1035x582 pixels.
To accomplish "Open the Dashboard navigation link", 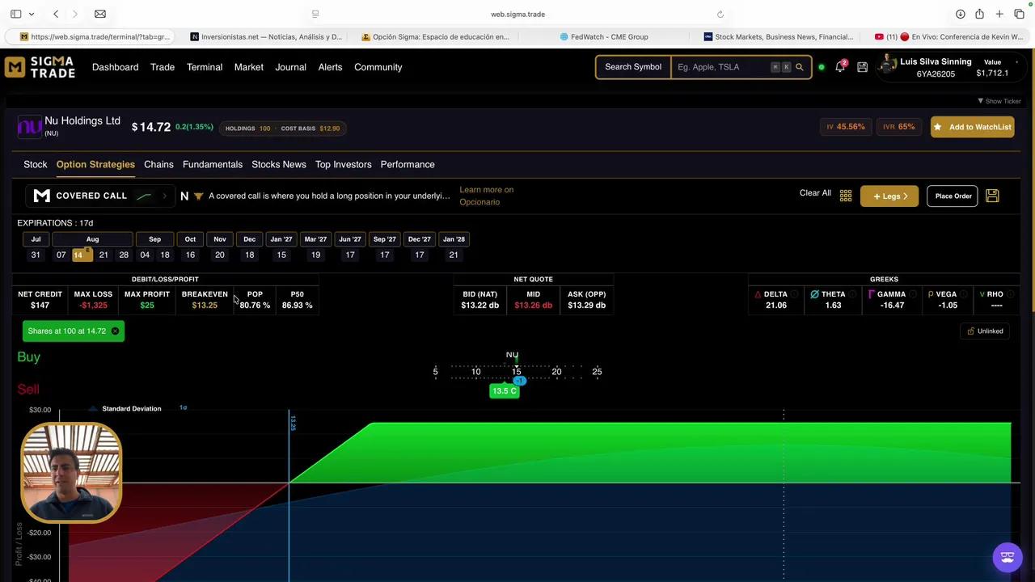I will click(x=116, y=67).
